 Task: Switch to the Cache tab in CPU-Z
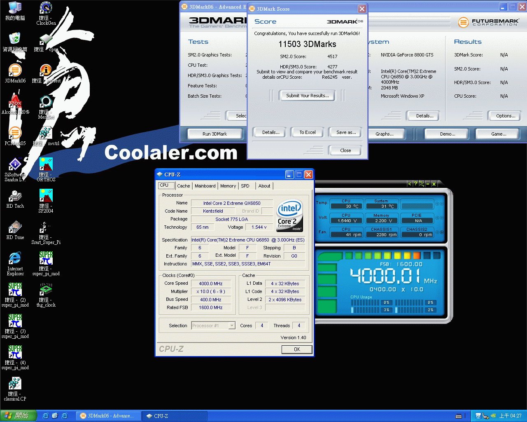coord(184,186)
